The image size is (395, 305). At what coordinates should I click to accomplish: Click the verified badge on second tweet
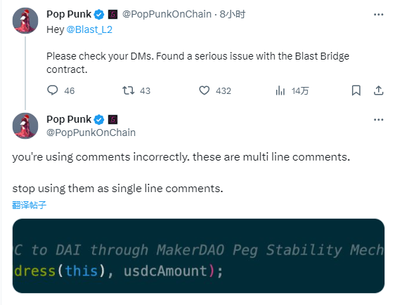(x=99, y=120)
